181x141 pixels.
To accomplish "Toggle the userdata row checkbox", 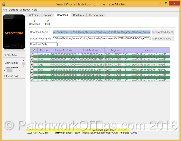I will click(32, 80).
